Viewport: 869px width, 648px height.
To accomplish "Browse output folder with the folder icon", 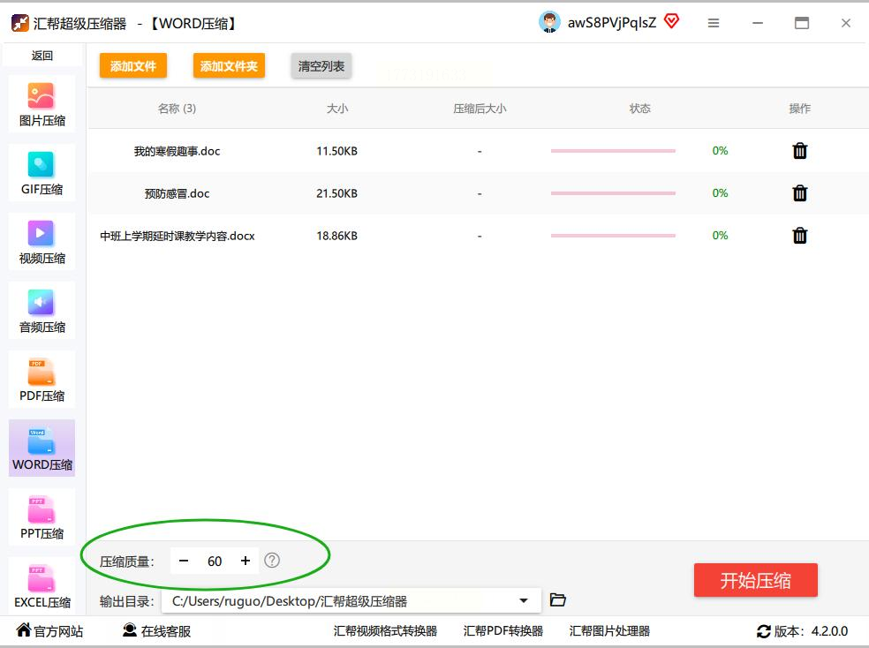I will (x=557, y=600).
